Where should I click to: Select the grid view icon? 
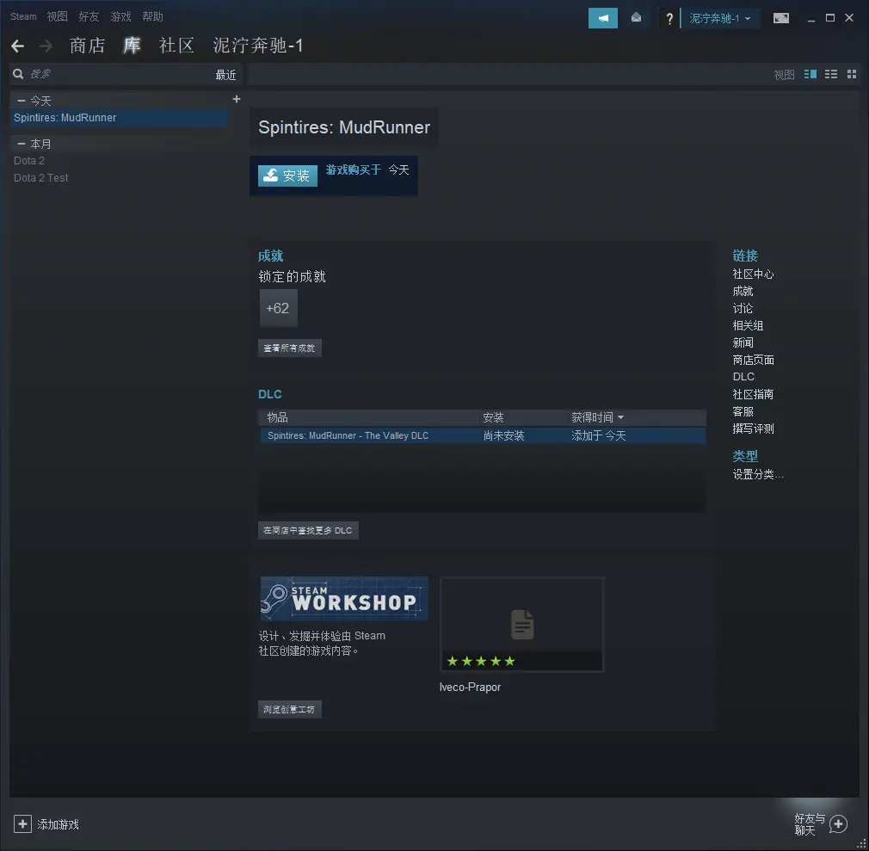coord(852,74)
